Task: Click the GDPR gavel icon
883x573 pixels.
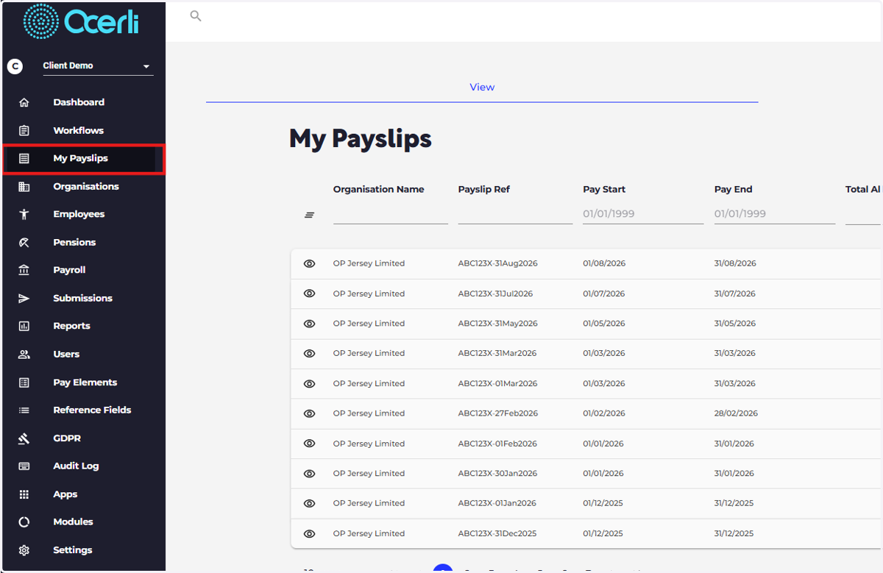Action: pyautogui.click(x=24, y=438)
